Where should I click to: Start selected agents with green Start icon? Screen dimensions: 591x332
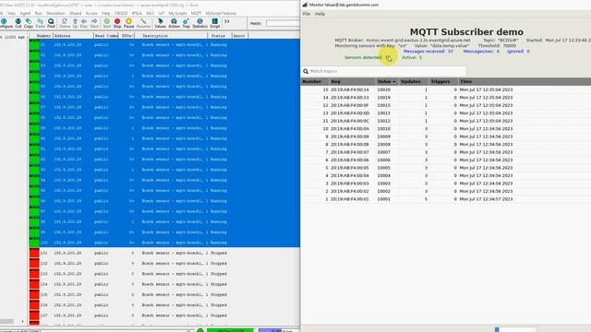point(107,23)
